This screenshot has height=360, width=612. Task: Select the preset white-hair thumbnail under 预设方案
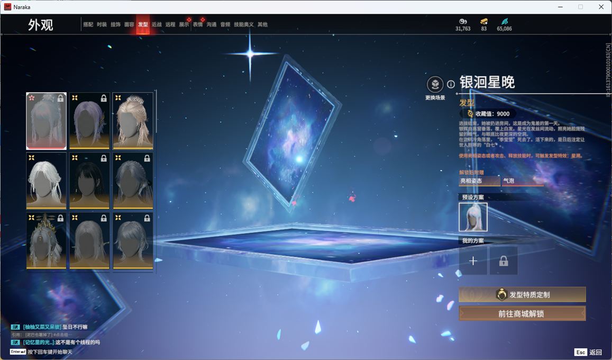point(473,217)
